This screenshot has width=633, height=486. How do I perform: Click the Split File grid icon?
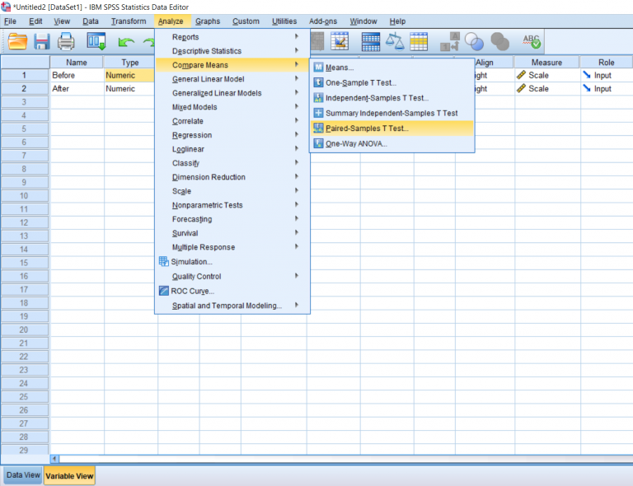click(x=371, y=41)
